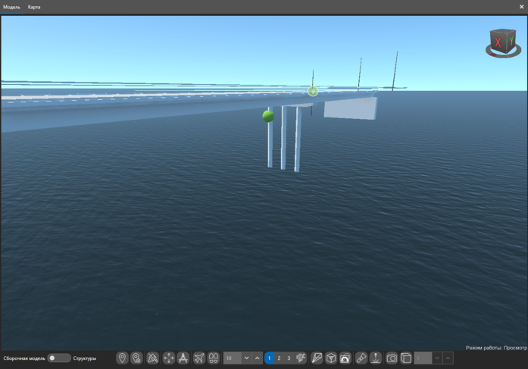This screenshot has width=528, height=369.
Task: Click the camera screenshot icon
Action: click(x=392, y=358)
